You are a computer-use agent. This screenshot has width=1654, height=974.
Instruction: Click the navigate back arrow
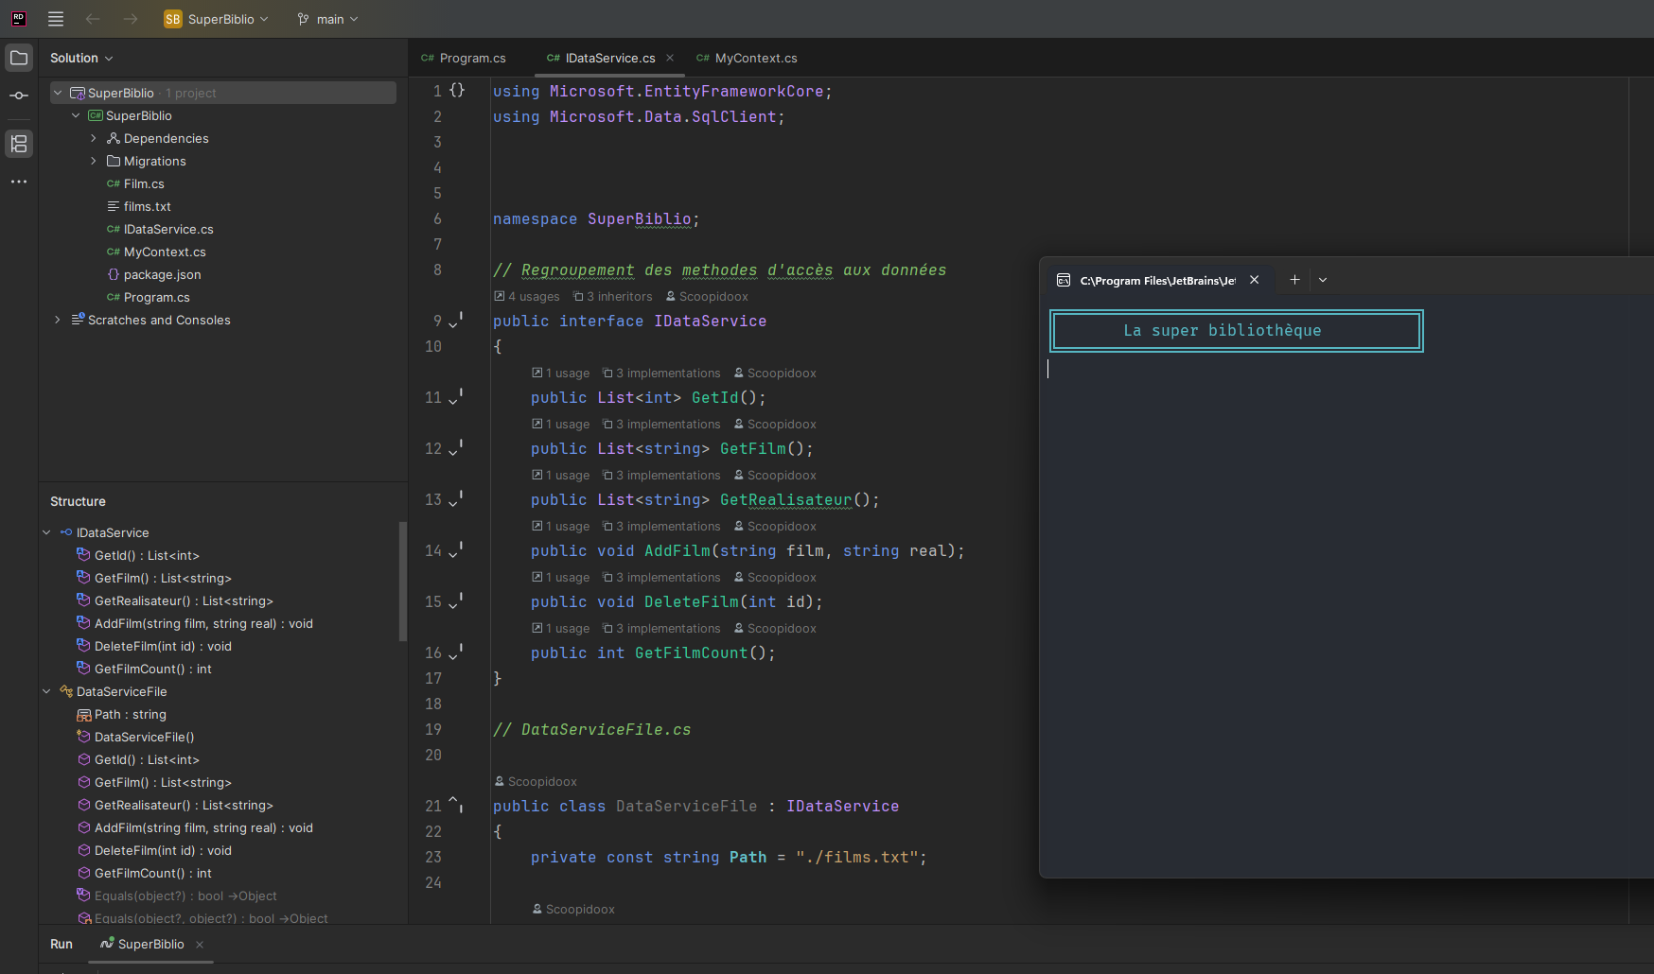pyautogui.click(x=93, y=19)
